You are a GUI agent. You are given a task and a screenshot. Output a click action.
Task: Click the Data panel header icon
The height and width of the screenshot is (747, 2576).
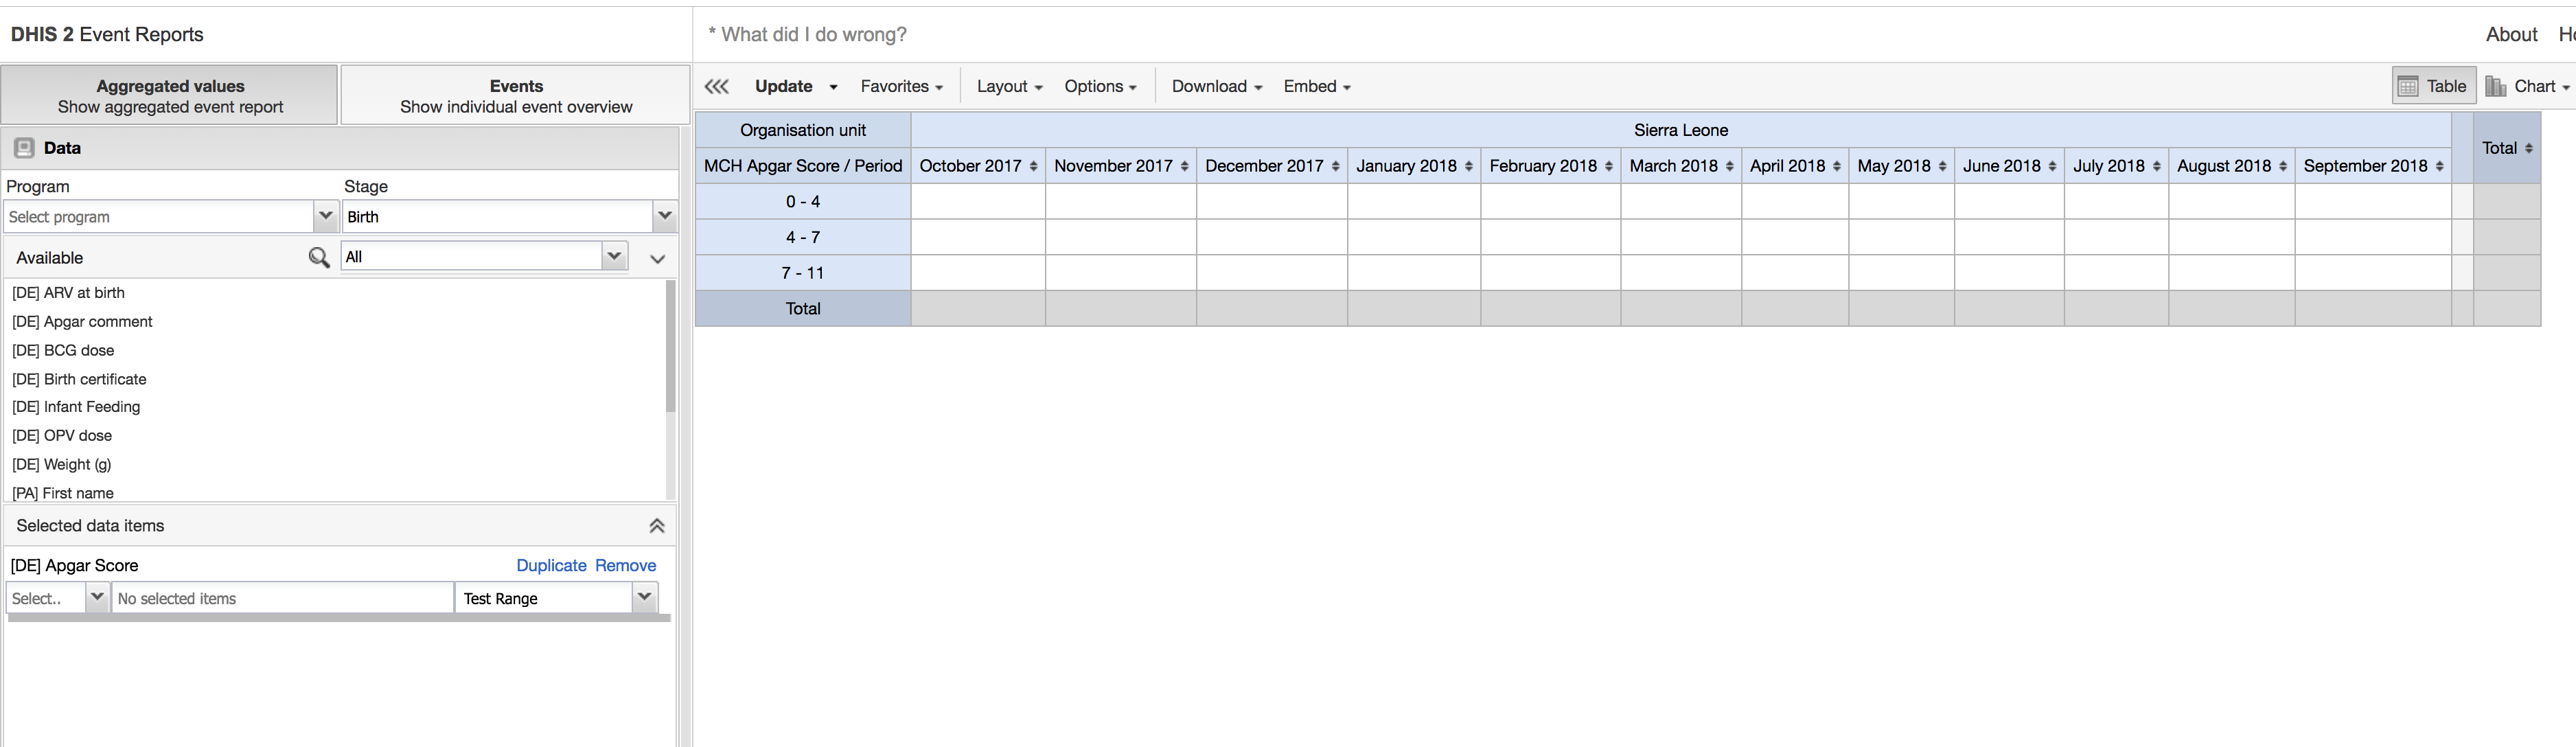pyautogui.click(x=24, y=148)
